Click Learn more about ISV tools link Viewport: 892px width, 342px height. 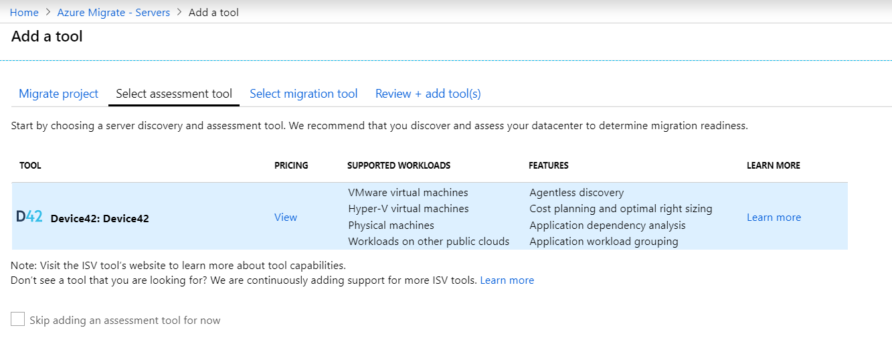(507, 280)
